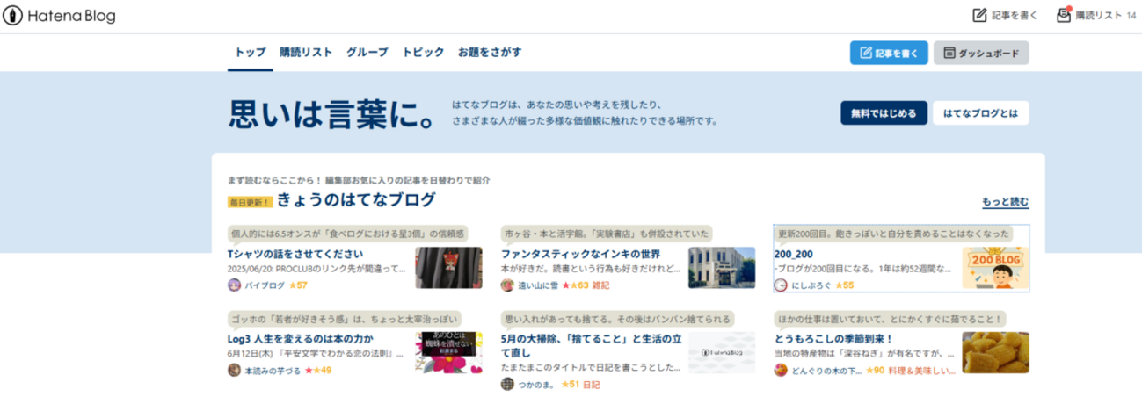
Task: Open the グループ tab
Action: [367, 53]
